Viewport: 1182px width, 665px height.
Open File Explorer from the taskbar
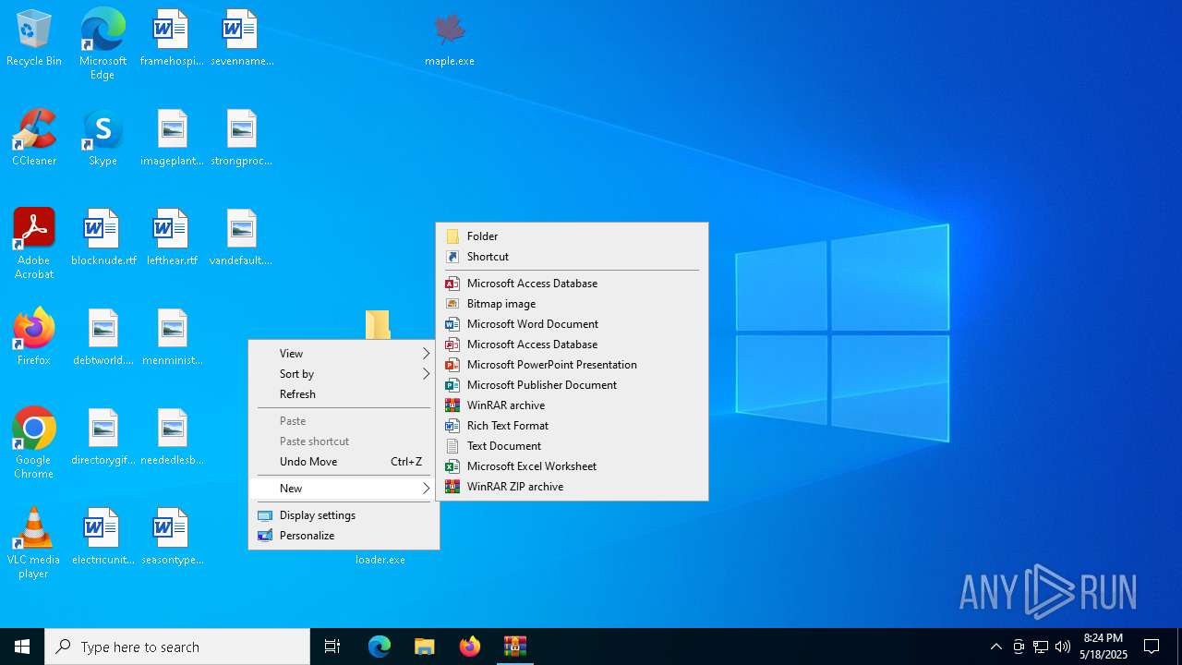[x=425, y=647]
